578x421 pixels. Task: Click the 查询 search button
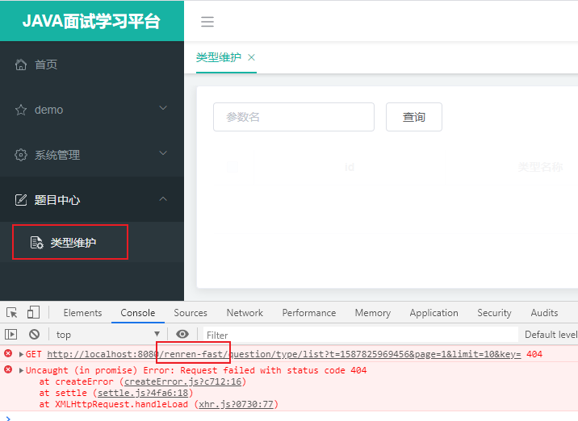click(414, 117)
